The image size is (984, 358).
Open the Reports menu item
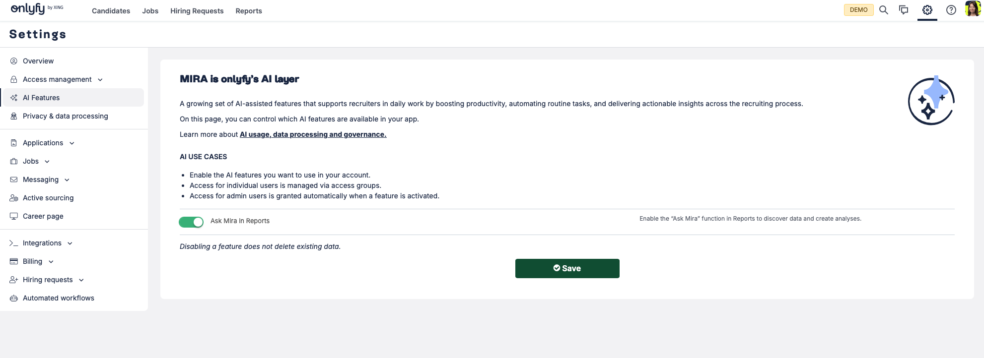tap(248, 10)
